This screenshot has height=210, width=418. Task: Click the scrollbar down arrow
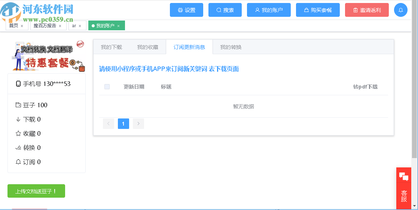point(415,206)
